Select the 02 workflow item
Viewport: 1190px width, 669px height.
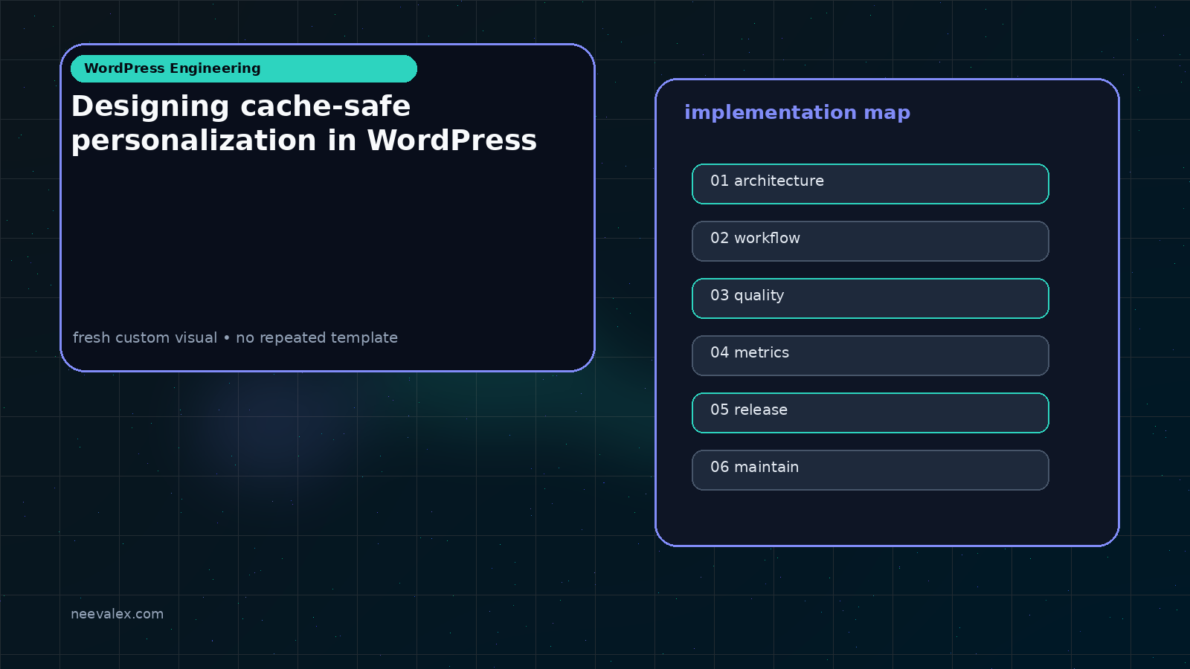click(870, 241)
